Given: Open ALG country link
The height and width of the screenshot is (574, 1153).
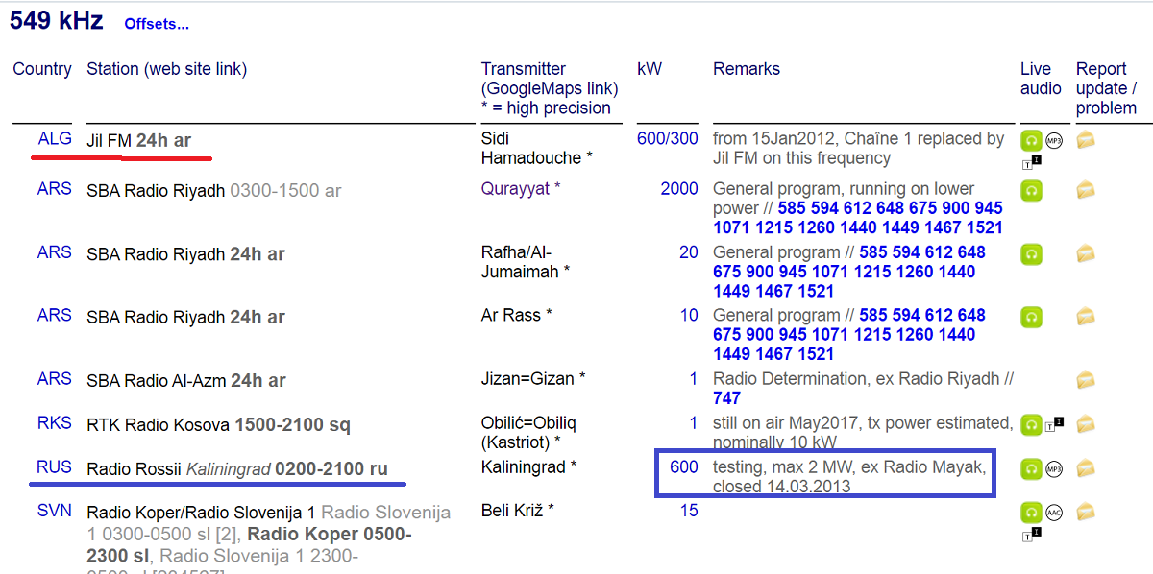Looking at the screenshot, I should [55, 138].
